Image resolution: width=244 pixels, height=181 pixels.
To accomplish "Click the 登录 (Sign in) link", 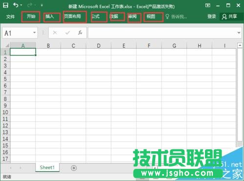I will (212, 17).
